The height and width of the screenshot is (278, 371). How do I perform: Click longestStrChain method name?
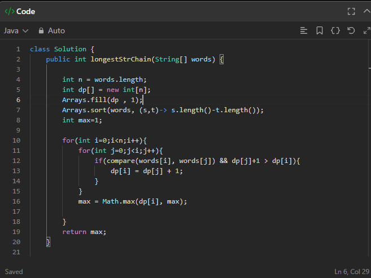click(x=121, y=59)
